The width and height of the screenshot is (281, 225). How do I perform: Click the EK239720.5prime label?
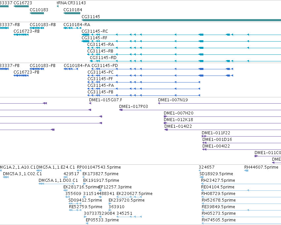tap(126, 200)
